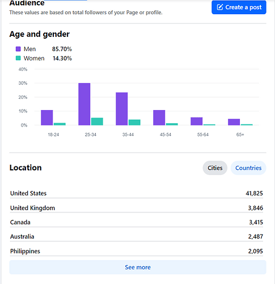Click the pencil icon in Create a post
This screenshot has height=284, width=275.
[220, 7]
